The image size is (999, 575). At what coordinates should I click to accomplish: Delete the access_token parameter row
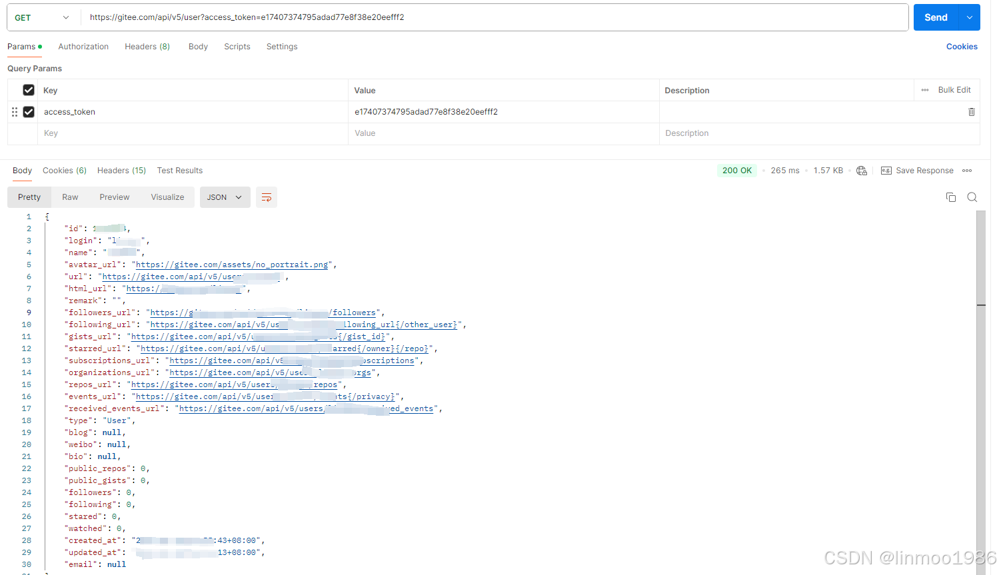972,112
